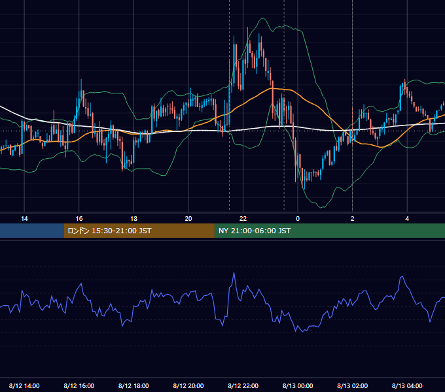The image size is (445, 392).
Task: Click the NY 21:00-06:00 JST session bar
Action: (330, 231)
